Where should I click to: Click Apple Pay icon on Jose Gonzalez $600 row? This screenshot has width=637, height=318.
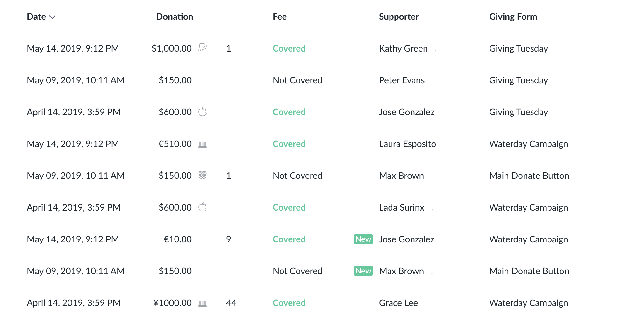203,111
